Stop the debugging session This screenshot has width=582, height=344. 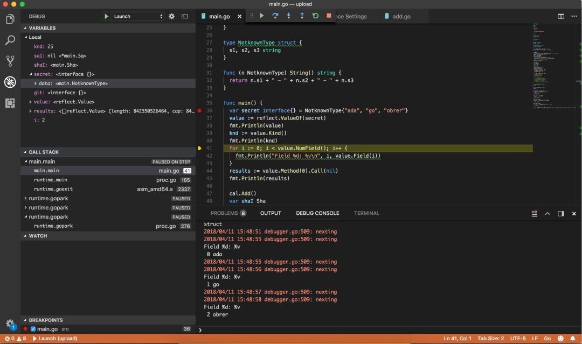(x=329, y=16)
